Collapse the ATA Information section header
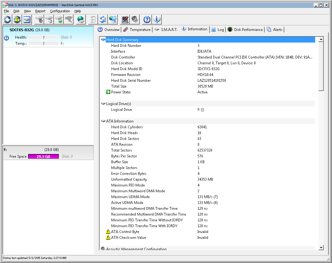 120,121
